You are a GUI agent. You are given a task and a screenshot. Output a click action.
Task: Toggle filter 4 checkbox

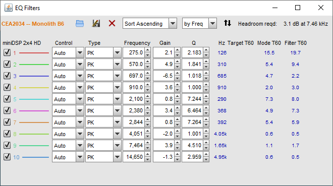click(x=7, y=87)
